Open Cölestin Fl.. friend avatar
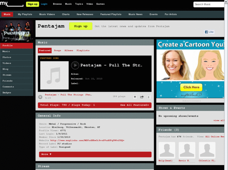The width and height of the screenshot is (228, 170). point(207,150)
